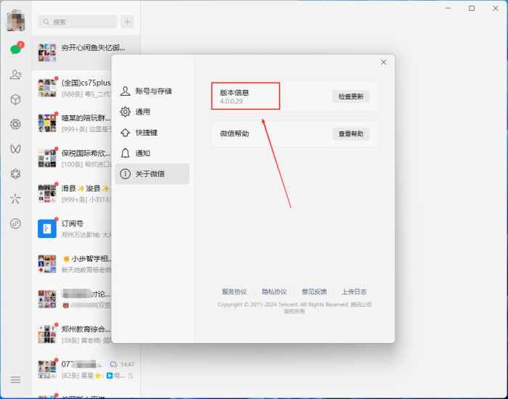508x399 pixels.
Task: Click the info icon next to 关于微信
Action: point(125,174)
